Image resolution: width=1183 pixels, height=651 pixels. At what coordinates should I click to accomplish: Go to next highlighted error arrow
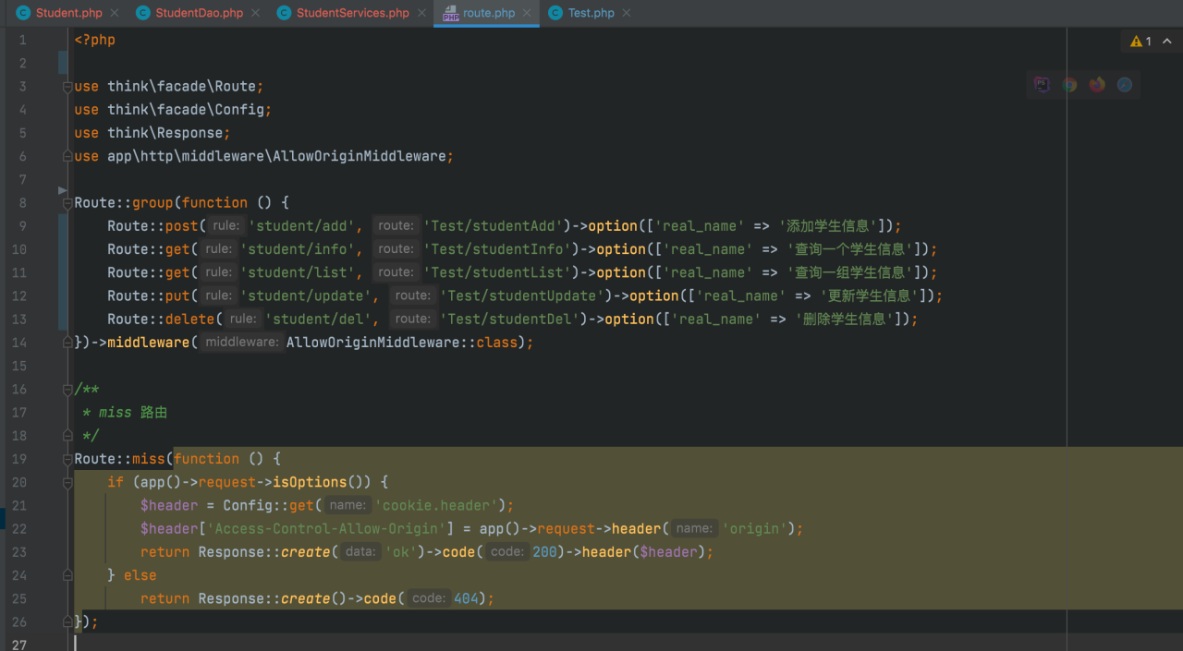1167,41
